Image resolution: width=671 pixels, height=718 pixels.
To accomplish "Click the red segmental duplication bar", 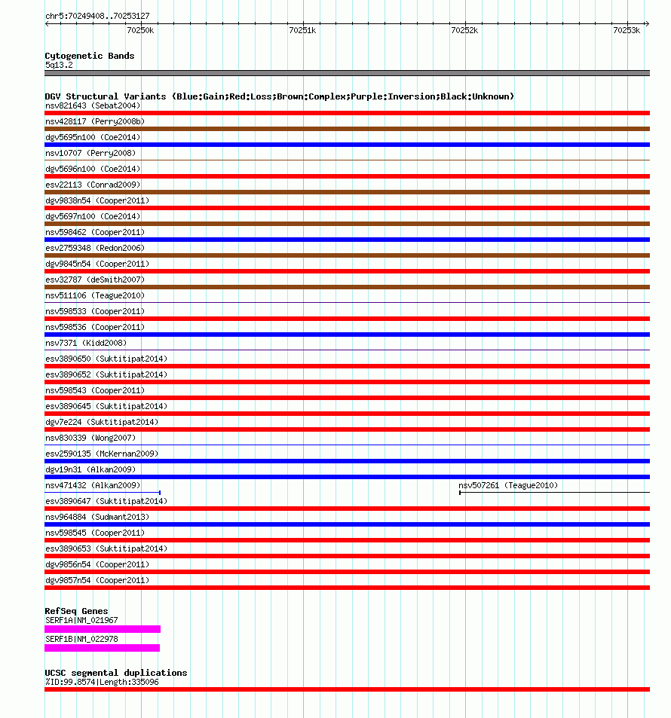I will 347,689.
